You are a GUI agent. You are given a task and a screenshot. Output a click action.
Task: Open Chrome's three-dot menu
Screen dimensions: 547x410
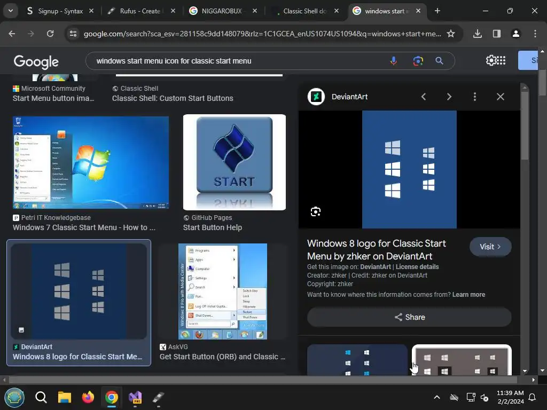(x=535, y=34)
